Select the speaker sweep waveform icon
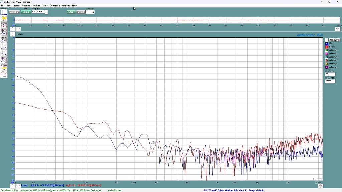This screenshot has height=192, width=342. click(4, 32)
